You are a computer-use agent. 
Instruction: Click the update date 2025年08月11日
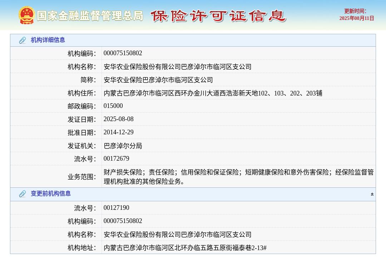pos(357,18)
